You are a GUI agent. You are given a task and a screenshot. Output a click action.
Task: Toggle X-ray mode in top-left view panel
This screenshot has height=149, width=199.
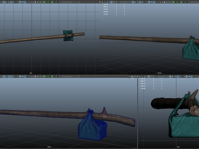[x=35, y=2]
